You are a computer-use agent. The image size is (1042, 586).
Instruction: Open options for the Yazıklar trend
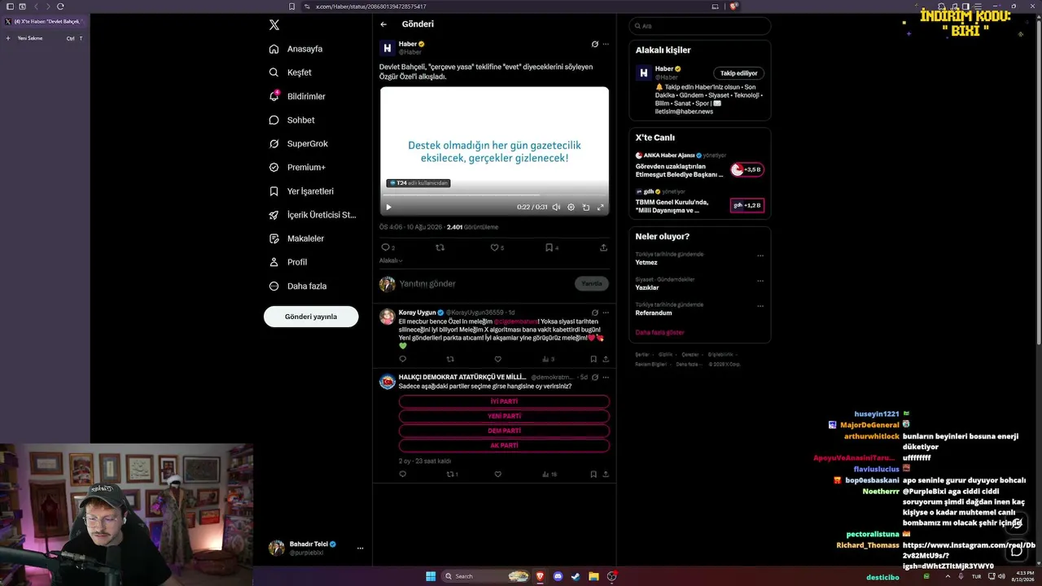760,281
